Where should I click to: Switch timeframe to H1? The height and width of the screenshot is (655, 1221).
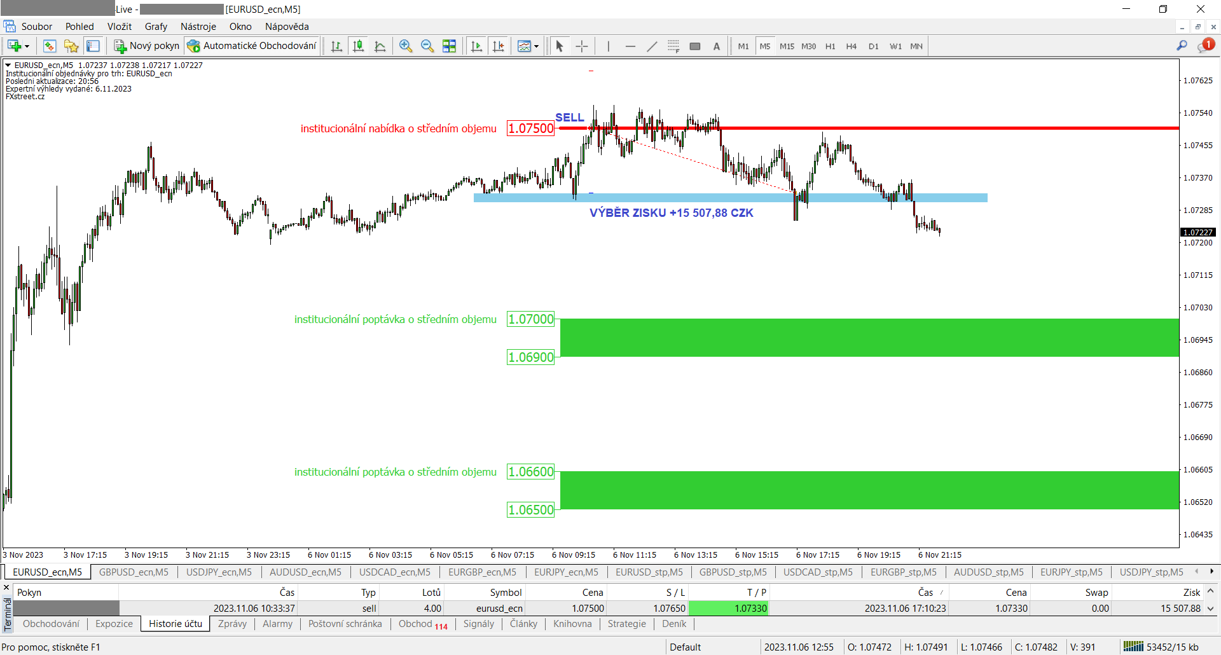click(830, 46)
